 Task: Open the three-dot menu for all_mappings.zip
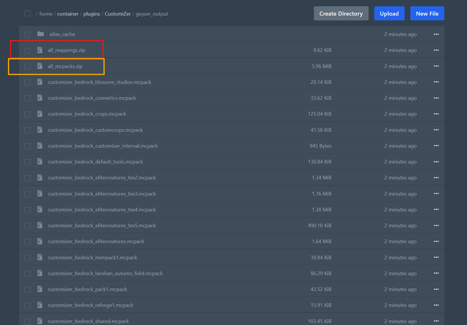coord(436,50)
